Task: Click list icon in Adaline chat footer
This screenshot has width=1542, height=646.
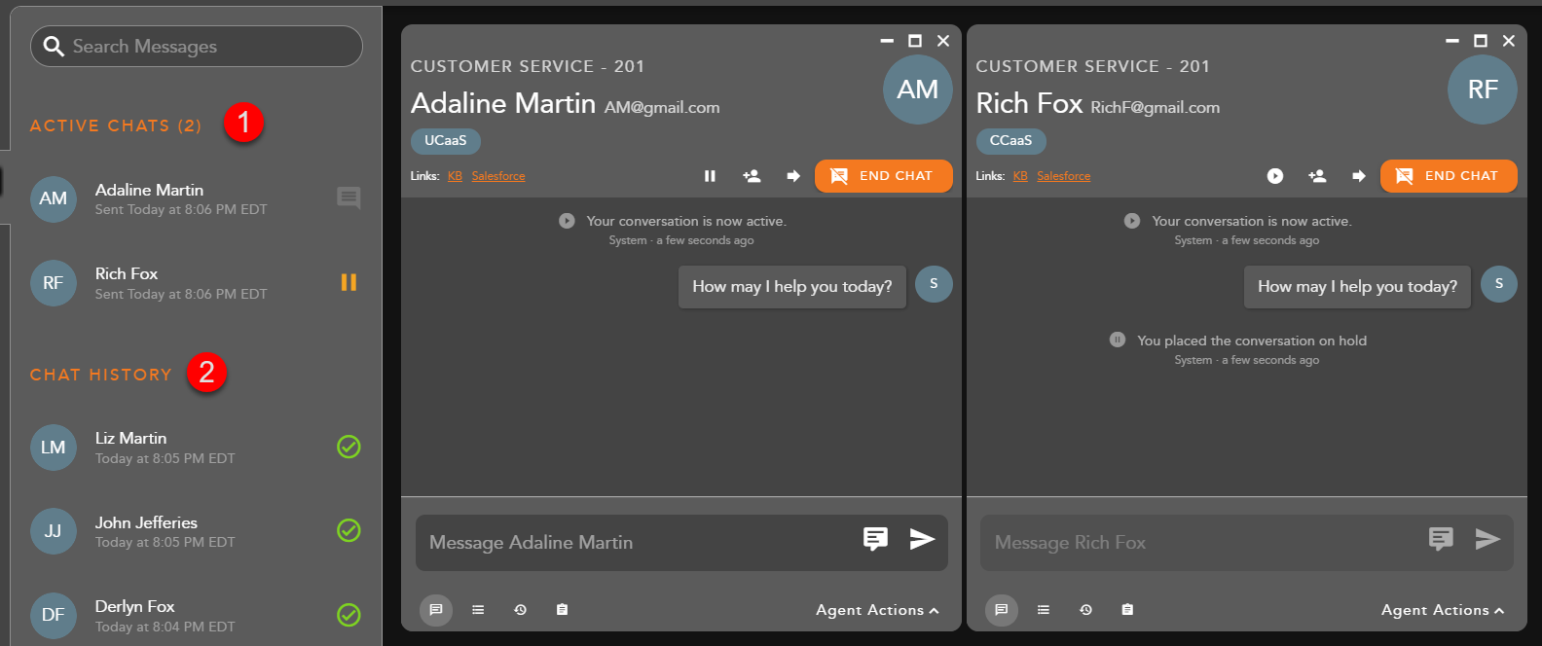Action: click(478, 610)
